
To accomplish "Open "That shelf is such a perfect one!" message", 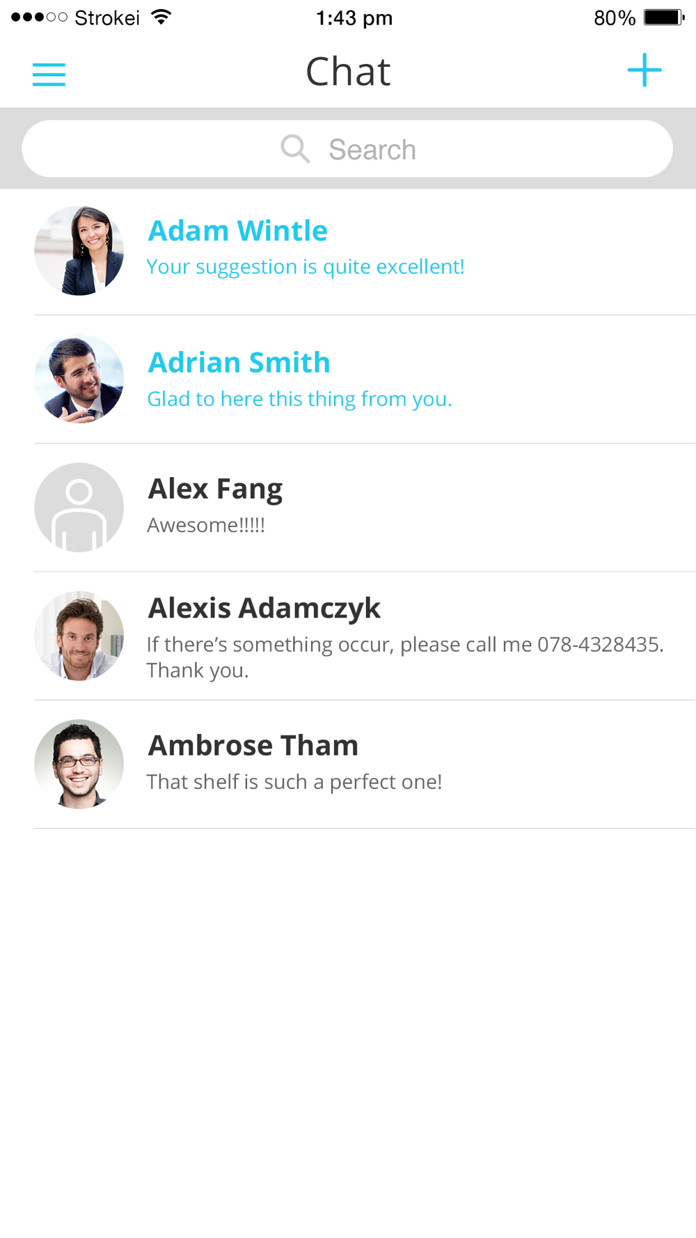I will click(x=294, y=782).
